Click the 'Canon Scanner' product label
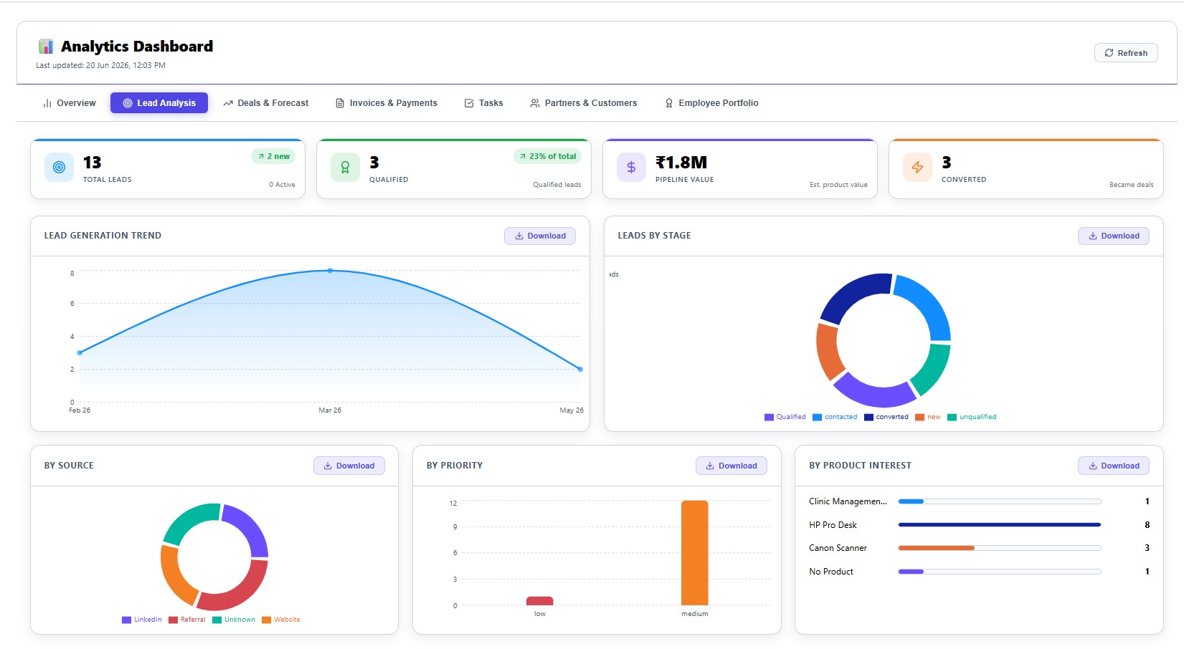1184x649 pixels. [x=838, y=548]
